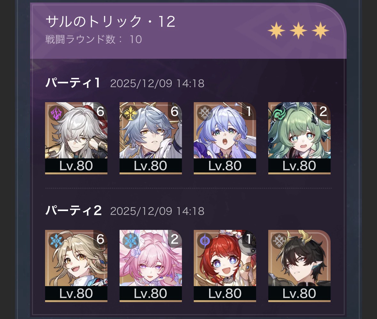Click the パーティ2 heading
The width and height of the screenshot is (377, 319).
[x=74, y=211]
